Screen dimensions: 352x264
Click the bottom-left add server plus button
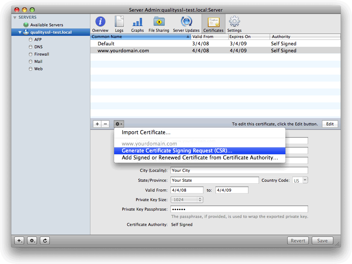(x=19, y=241)
